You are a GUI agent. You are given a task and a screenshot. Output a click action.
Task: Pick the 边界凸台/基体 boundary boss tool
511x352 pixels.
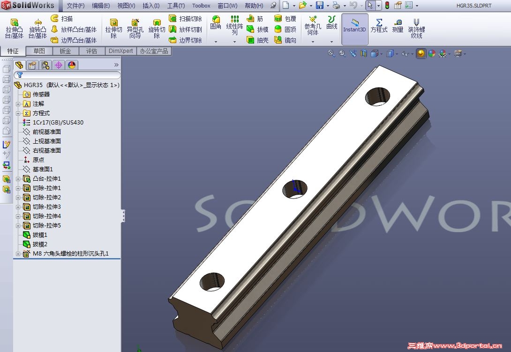click(74, 40)
